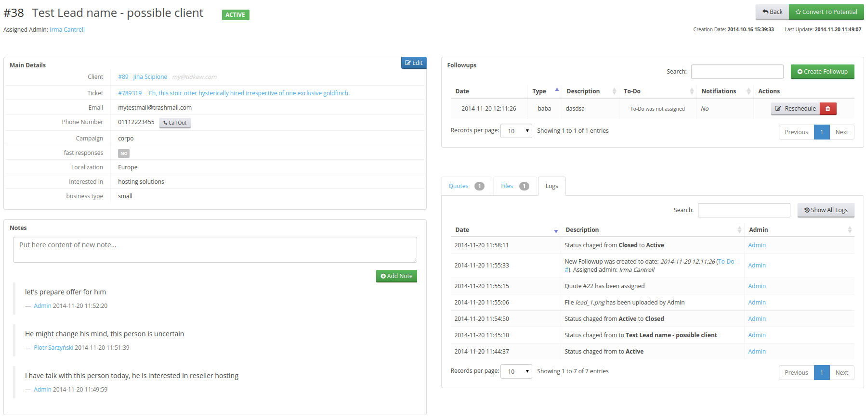Delete the baba followup with trash icon
Image resolution: width=866 pixels, height=419 pixels.
point(828,109)
